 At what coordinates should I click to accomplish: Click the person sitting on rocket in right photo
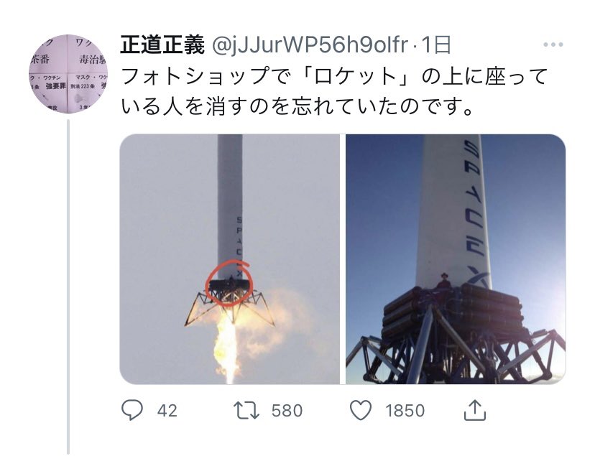pyautogui.click(x=443, y=281)
